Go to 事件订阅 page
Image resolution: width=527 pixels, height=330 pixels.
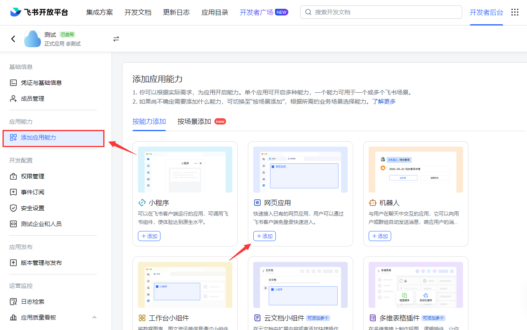(33, 192)
